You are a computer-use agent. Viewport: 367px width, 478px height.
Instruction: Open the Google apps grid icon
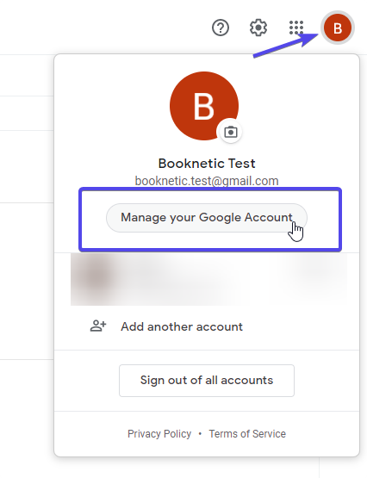pyautogui.click(x=296, y=28)
